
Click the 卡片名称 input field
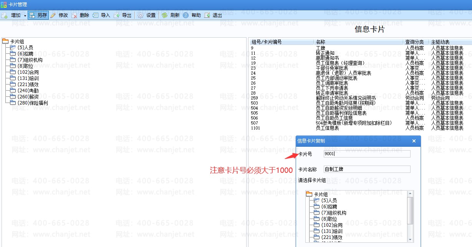coord(367,169)
